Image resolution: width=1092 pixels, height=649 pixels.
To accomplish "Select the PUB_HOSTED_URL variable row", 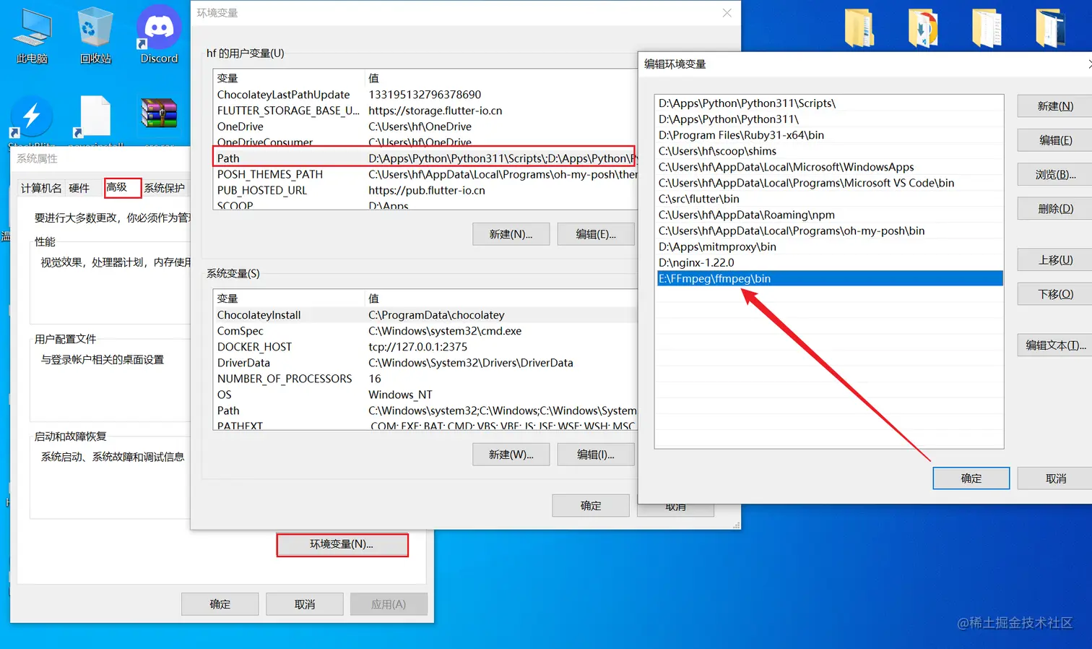I will pyautogui.click(x=425, y=190).
